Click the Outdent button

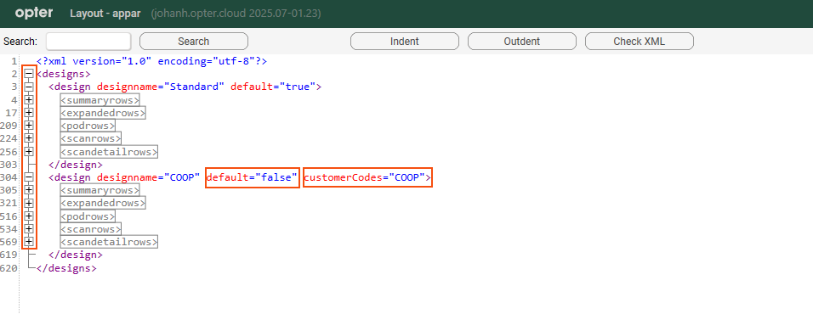521,42
